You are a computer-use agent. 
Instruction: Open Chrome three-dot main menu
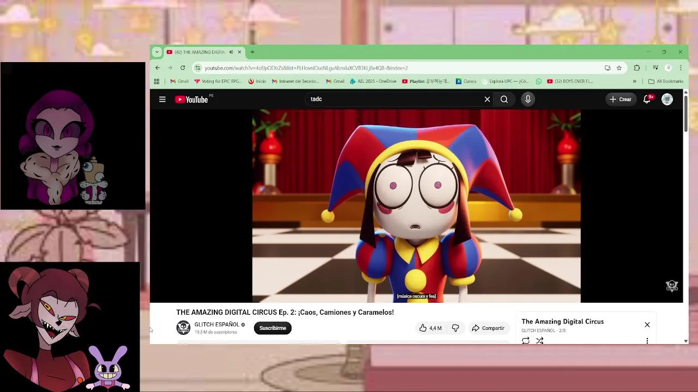[681, 68]
